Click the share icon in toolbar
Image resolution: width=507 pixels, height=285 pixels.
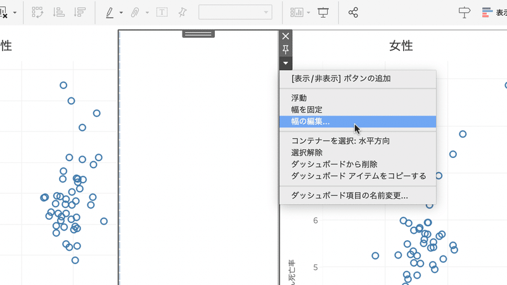click(x=353, y=13)
